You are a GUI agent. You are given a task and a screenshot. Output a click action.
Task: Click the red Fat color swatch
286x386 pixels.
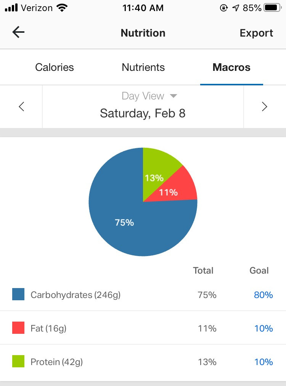pos(18,328)
